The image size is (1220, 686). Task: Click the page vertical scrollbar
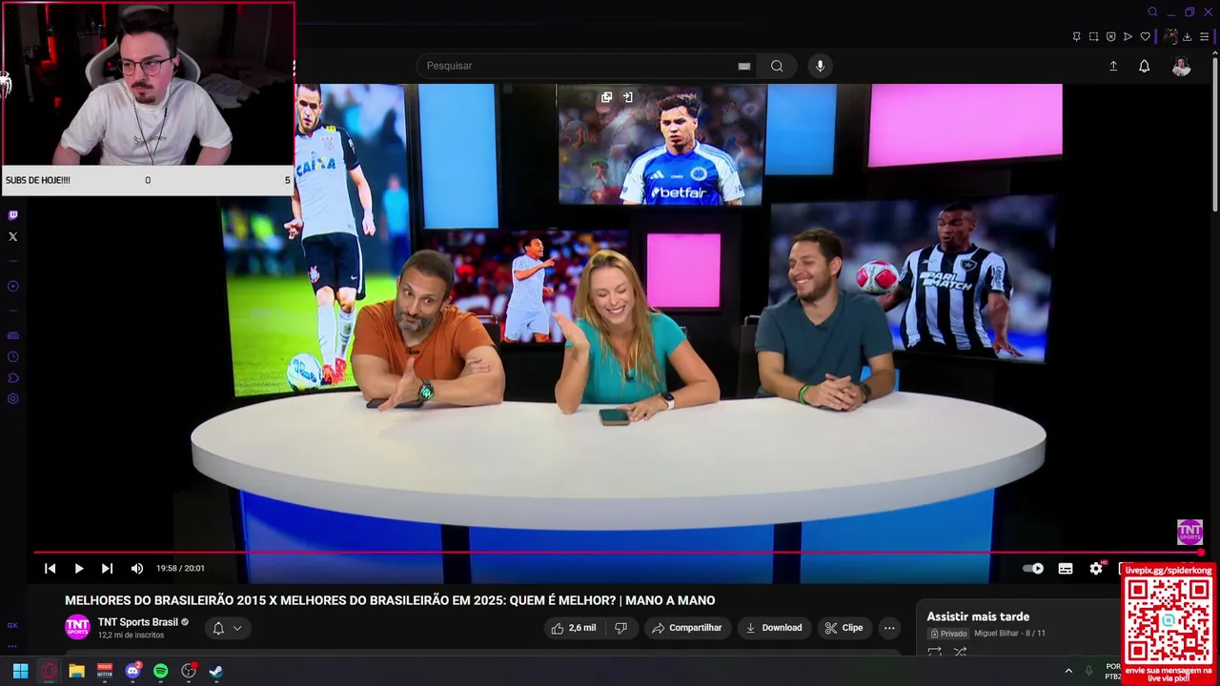(1214, 133)
